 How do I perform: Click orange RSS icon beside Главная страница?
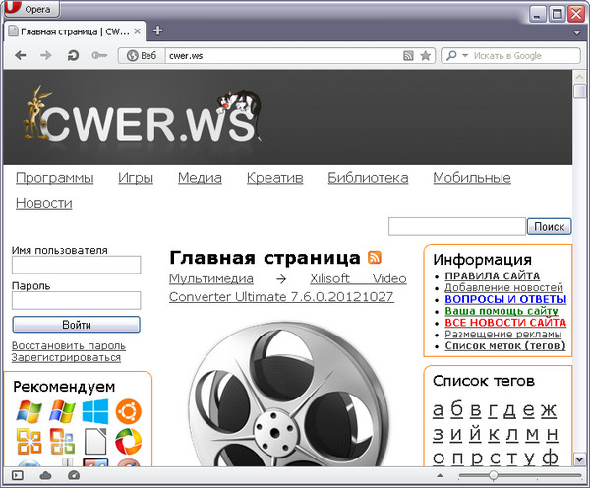click(375, 258)
